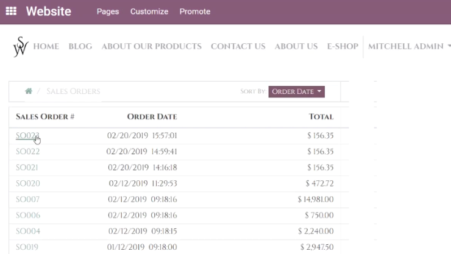The height and width of the screenshot is (254, 451).
Task: View sales order SO020
Action: click(27, 183)
